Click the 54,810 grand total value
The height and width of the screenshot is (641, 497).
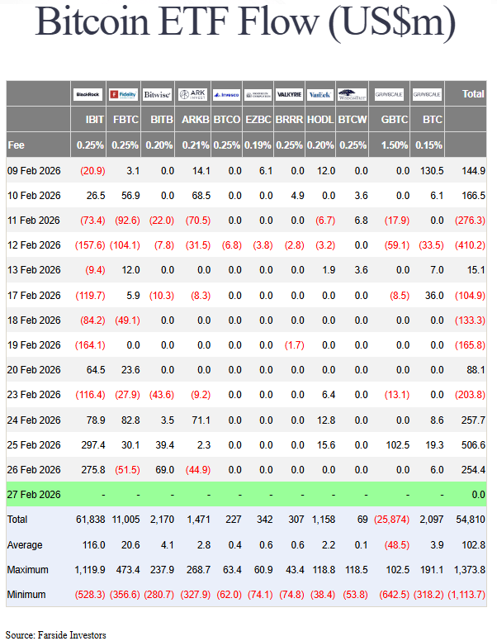coord(471,520)
